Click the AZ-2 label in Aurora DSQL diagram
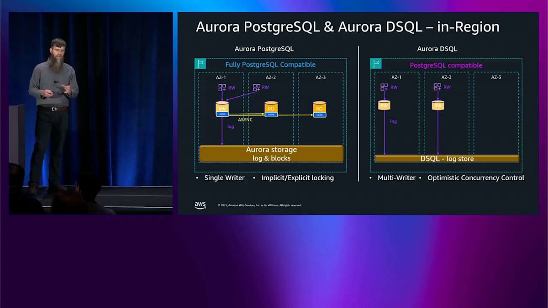The image size is (548, 308). (446, 78)
